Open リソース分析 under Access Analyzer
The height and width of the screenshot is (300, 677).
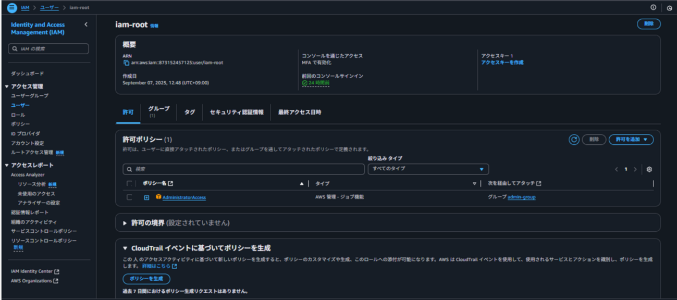coord(32,184)
